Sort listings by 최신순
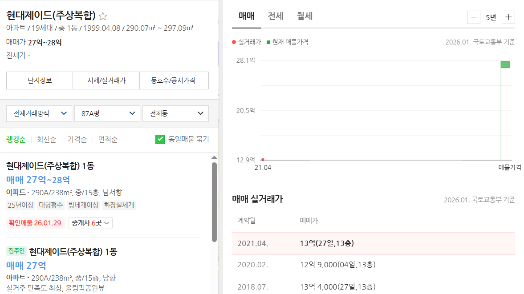The height and width of the screenshot is (294, 524). coord(46,140)
